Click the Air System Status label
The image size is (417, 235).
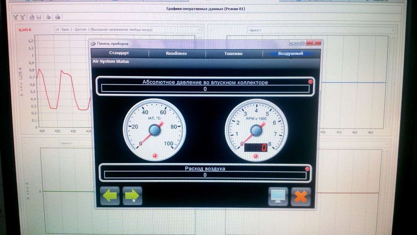point(111,61)
